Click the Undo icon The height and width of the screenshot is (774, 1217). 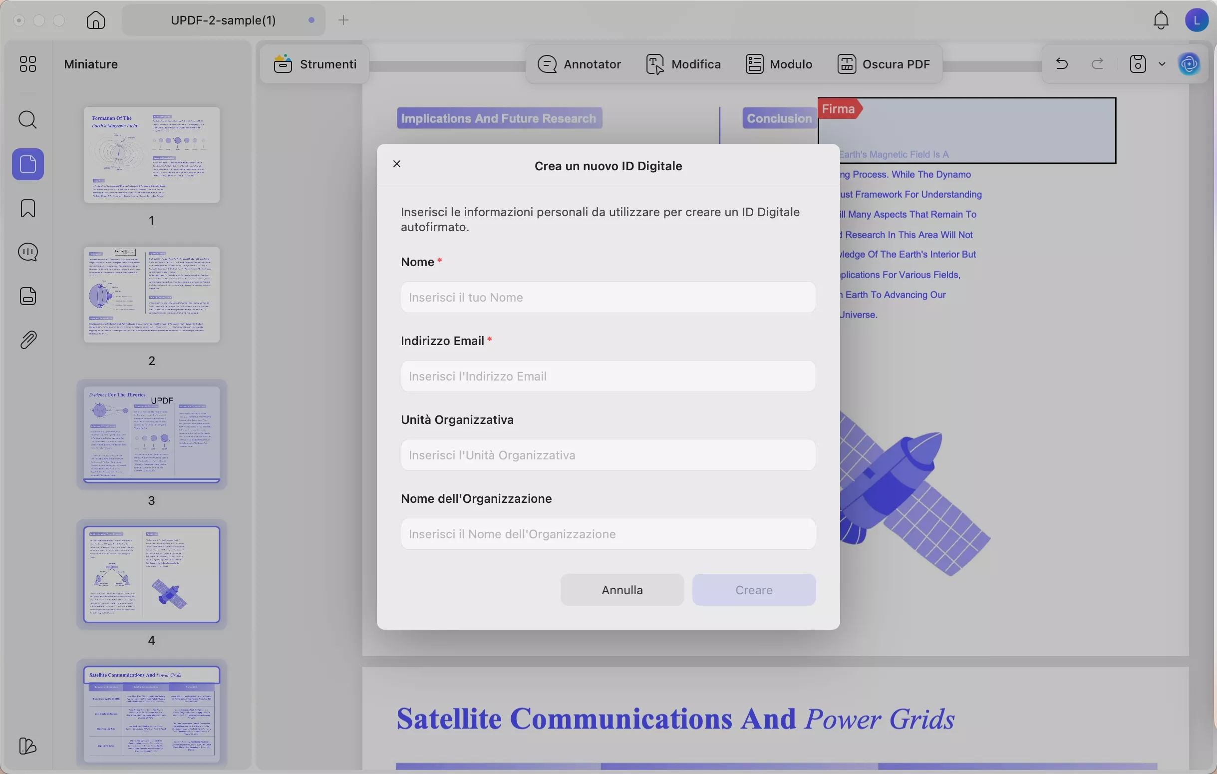(1061, 64)
